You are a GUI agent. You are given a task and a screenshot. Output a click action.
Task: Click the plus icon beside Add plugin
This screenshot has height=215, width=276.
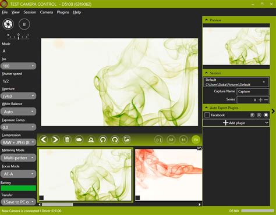(225, 123)
